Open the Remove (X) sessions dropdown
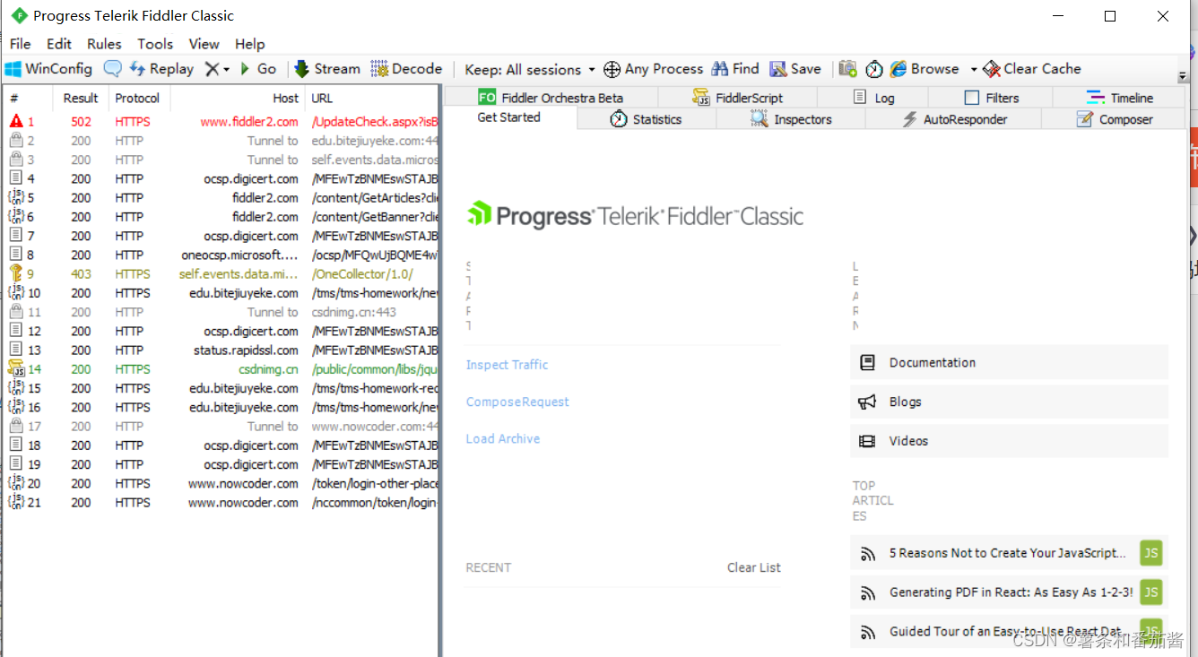The height and width of the screenshot is (657, 1198). tap(217, 69)
